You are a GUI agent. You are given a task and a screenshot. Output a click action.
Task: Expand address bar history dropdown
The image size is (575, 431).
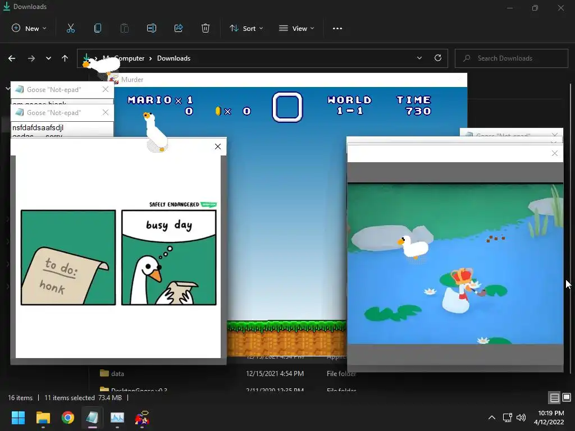coord(419,58)
